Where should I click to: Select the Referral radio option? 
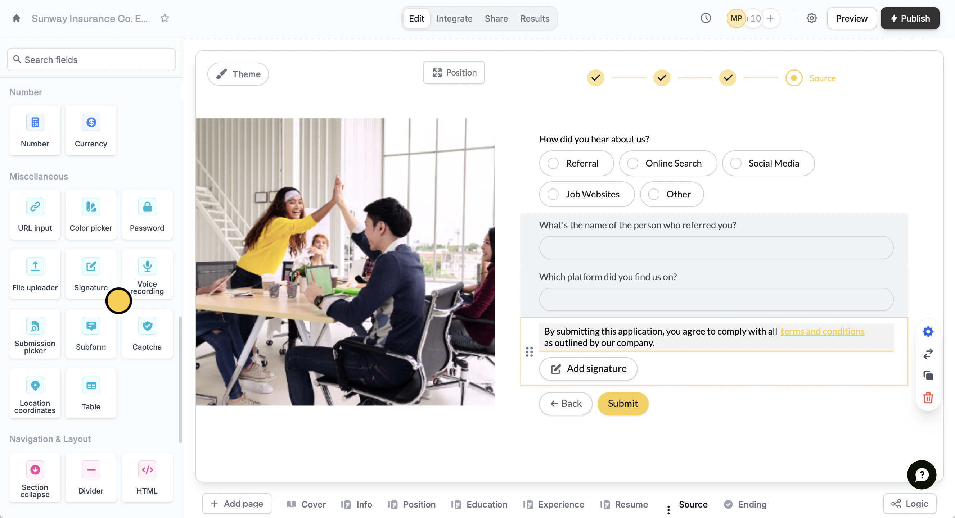coord(553,163)
